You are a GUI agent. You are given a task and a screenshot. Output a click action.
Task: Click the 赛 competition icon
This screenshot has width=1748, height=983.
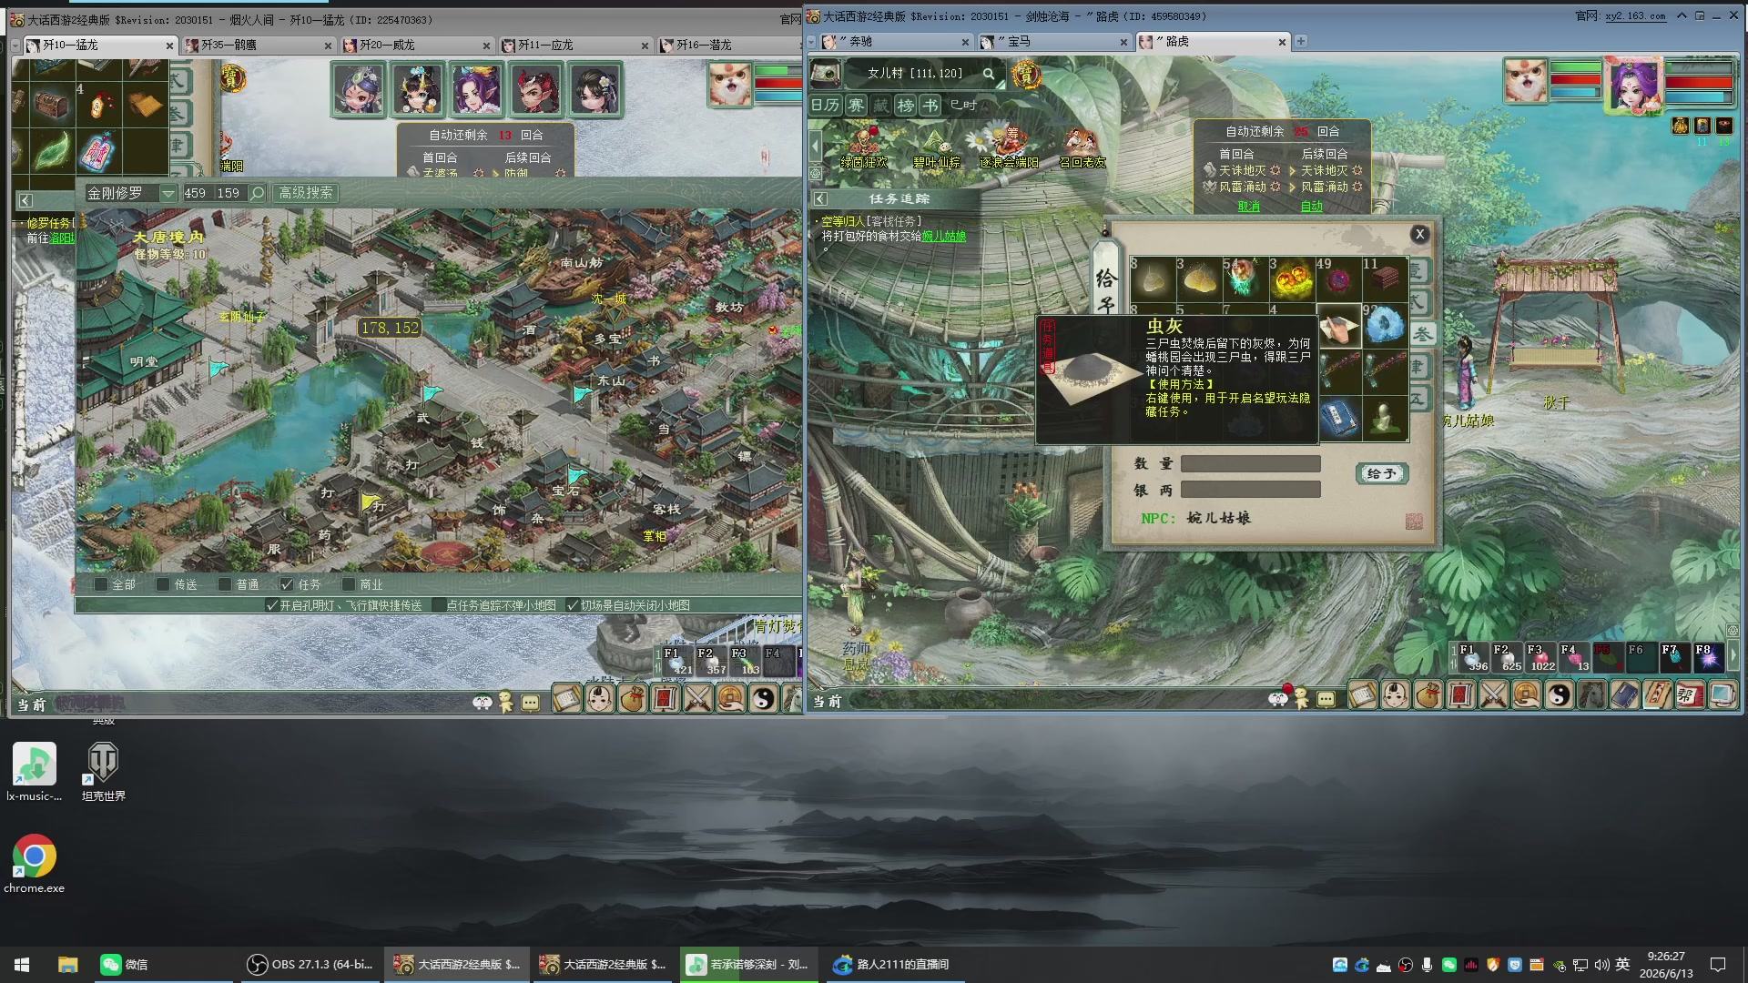coord(856,105)
